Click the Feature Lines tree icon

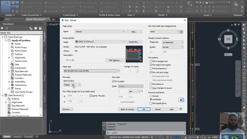(12, 61)
